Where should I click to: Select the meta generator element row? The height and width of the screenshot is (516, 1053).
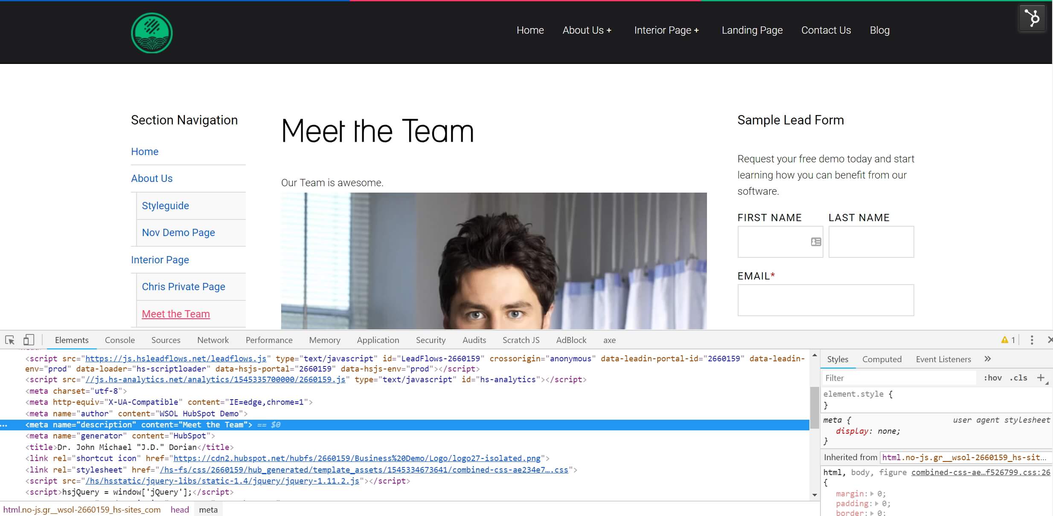[120, 436]
